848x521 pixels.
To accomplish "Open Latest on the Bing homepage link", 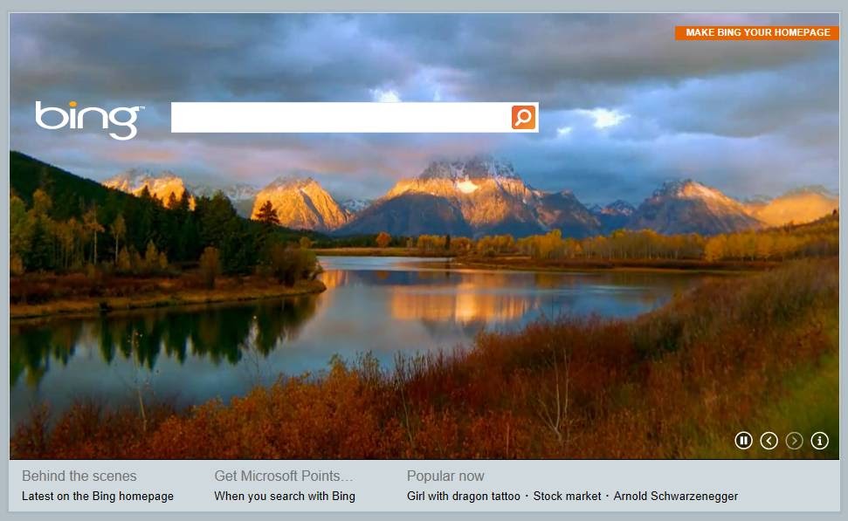I will pos(98,497).
